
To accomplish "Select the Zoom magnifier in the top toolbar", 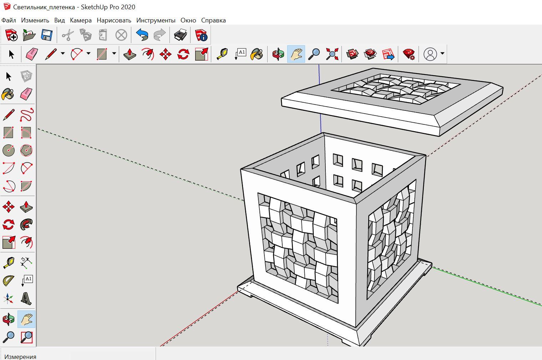I will [314, 54].
